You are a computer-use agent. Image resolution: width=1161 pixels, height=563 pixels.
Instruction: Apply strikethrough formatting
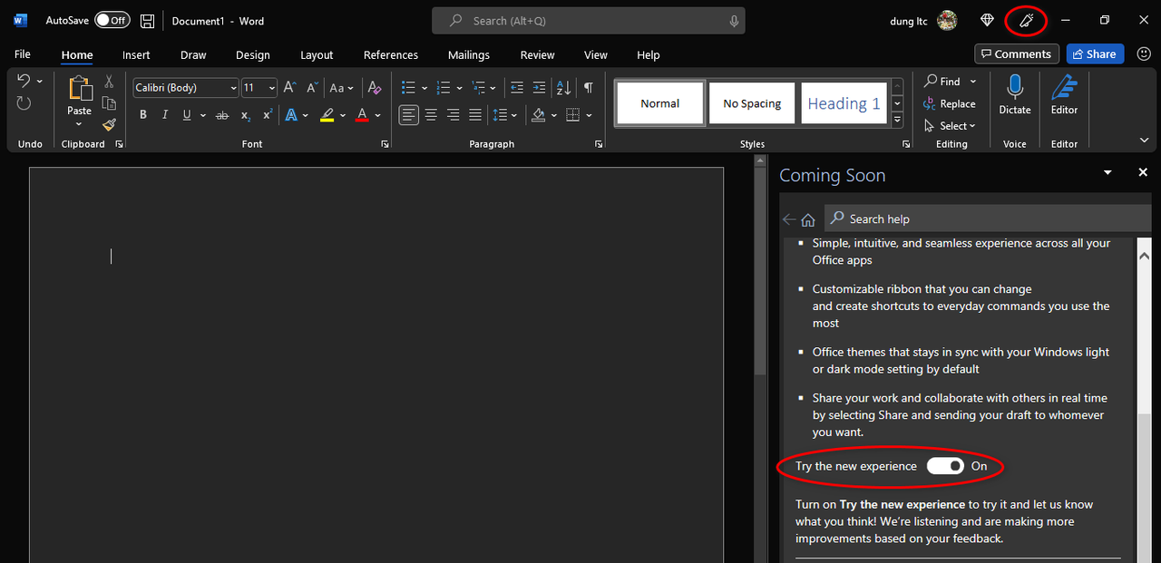tap(223, 115)
